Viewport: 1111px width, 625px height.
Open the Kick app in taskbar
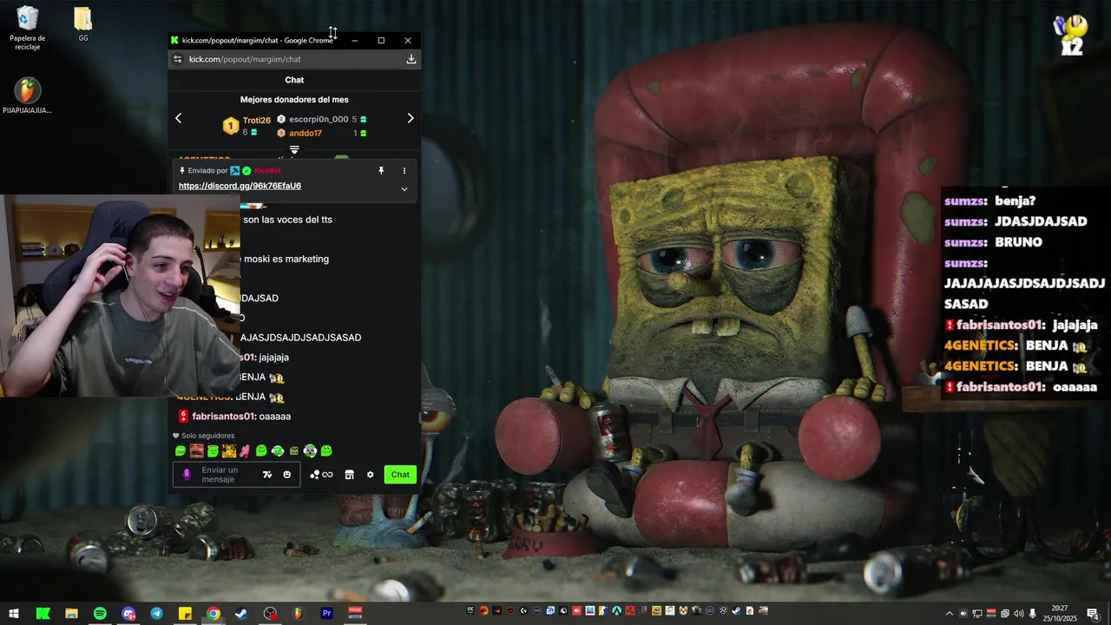[x=43, y=614]
